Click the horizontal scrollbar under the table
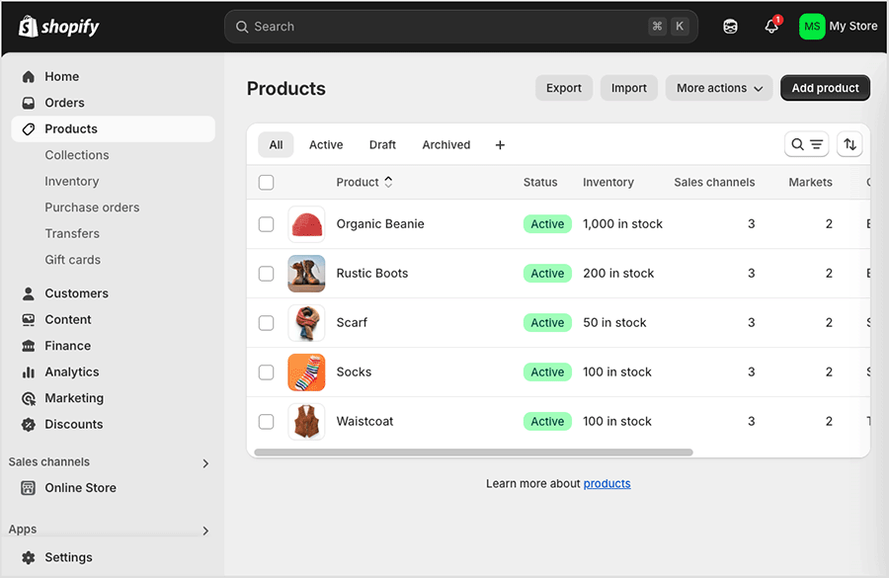This screenshot has height=578, width=889. pyautogui.click(x=473, y=453)
